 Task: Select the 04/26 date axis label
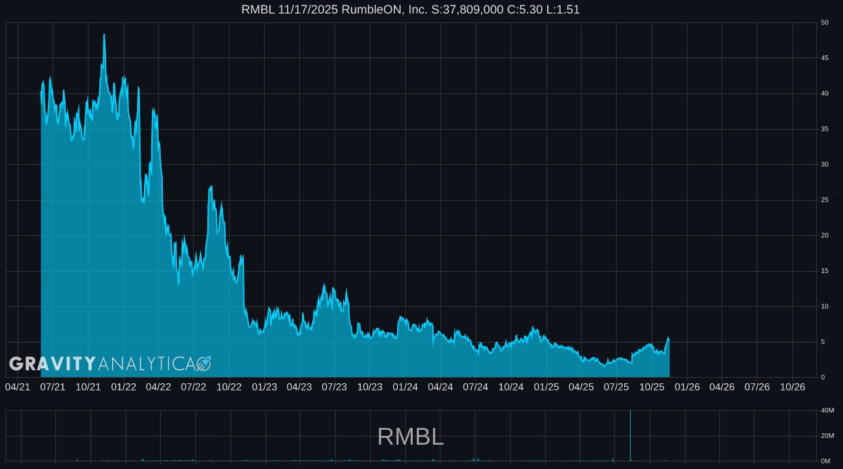(x=721, y=387)
